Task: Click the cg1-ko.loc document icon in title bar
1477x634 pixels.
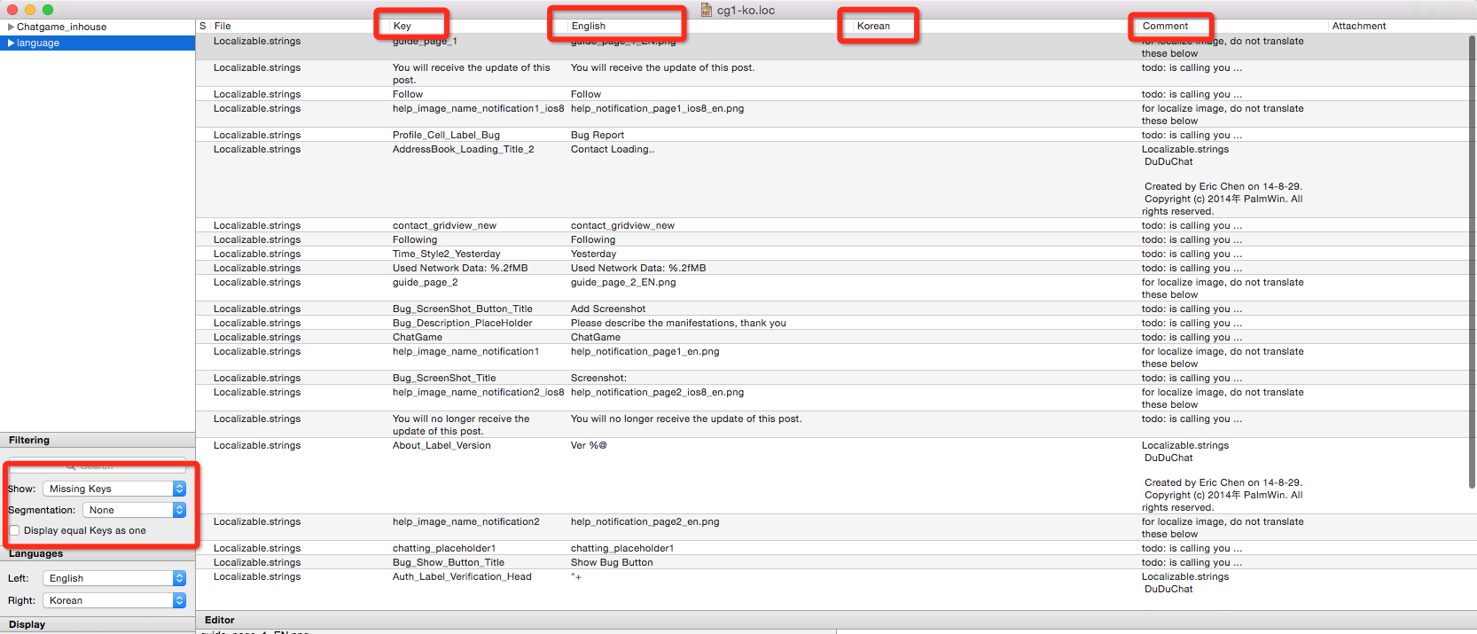Action: pos(707,10)
